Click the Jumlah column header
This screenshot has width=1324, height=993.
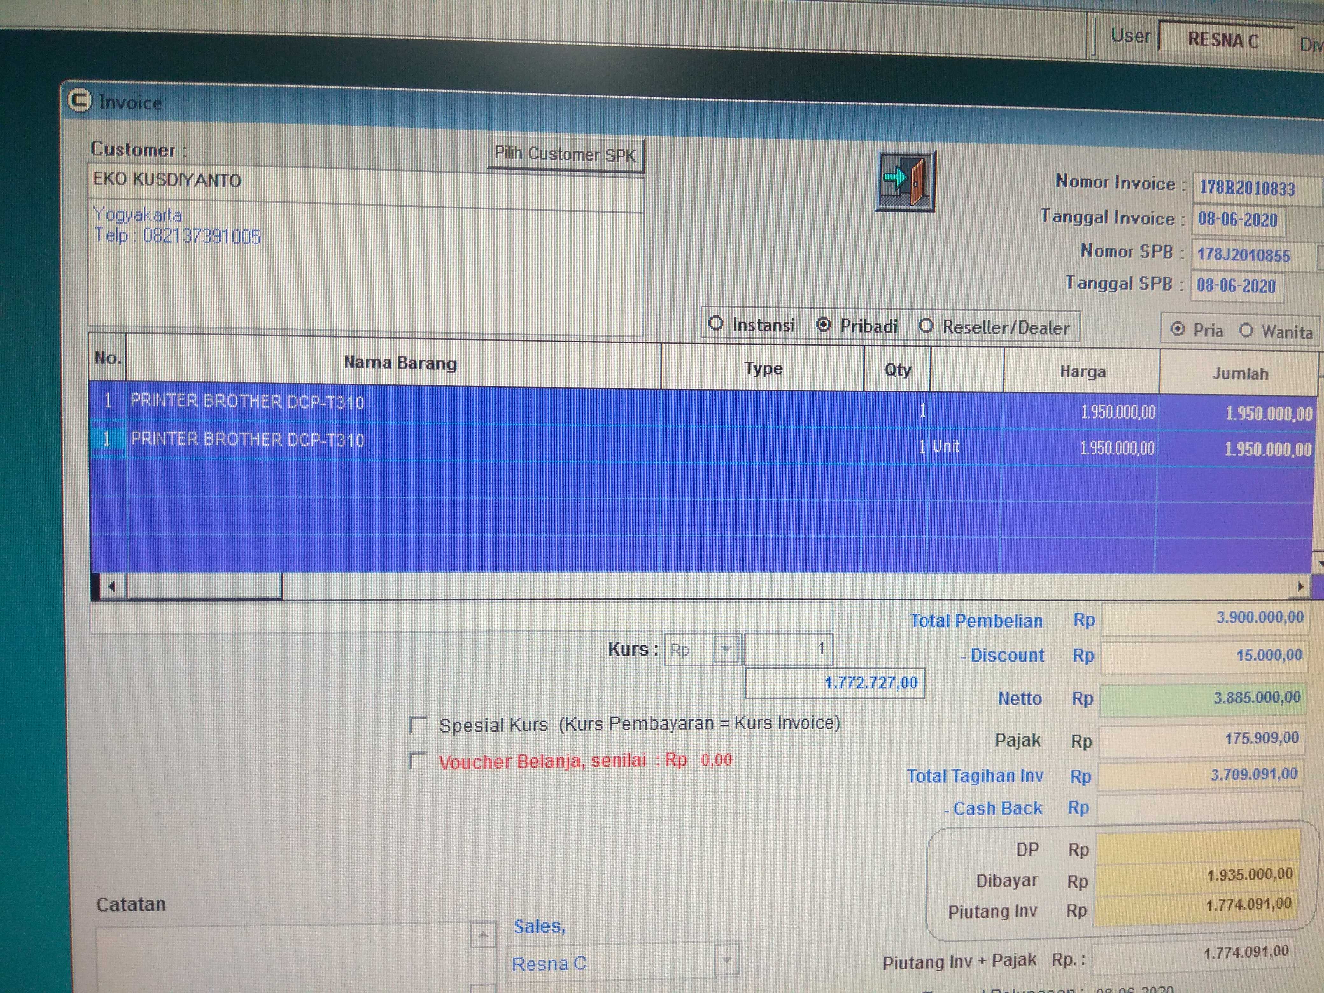(x=1240, y=374)
